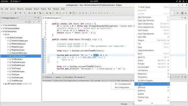Collapse the (default package) node
188x106 pixels.
[6, 38]
